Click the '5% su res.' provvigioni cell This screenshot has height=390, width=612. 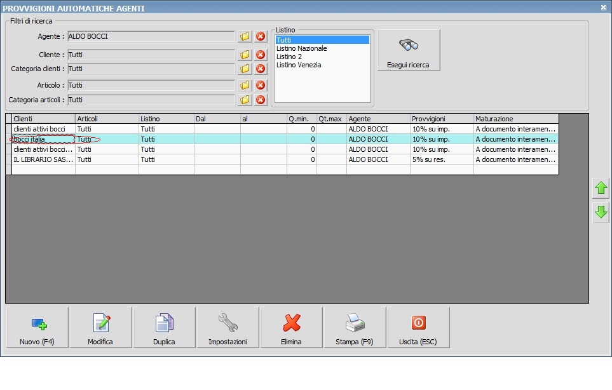click(442, 159)
